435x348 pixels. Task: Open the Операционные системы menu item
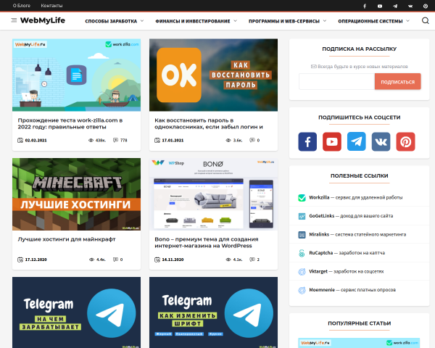(370, 21)
